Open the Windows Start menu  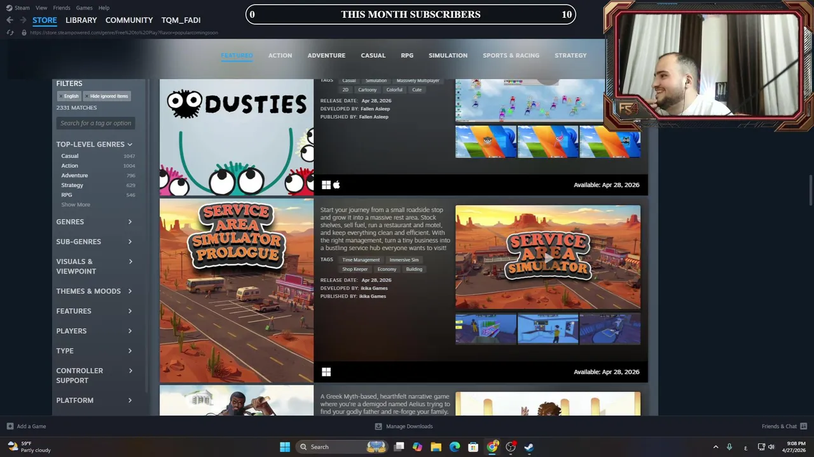285,447
